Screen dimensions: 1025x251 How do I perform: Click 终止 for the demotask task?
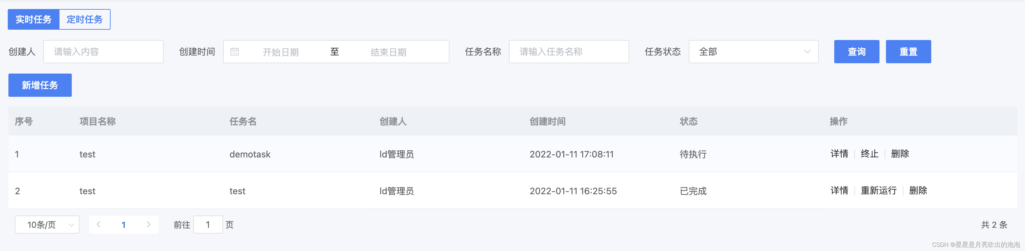tap(869, 154)
